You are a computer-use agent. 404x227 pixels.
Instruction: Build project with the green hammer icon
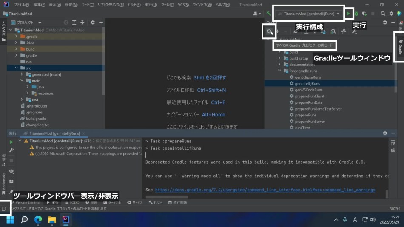tap(269, 14)
